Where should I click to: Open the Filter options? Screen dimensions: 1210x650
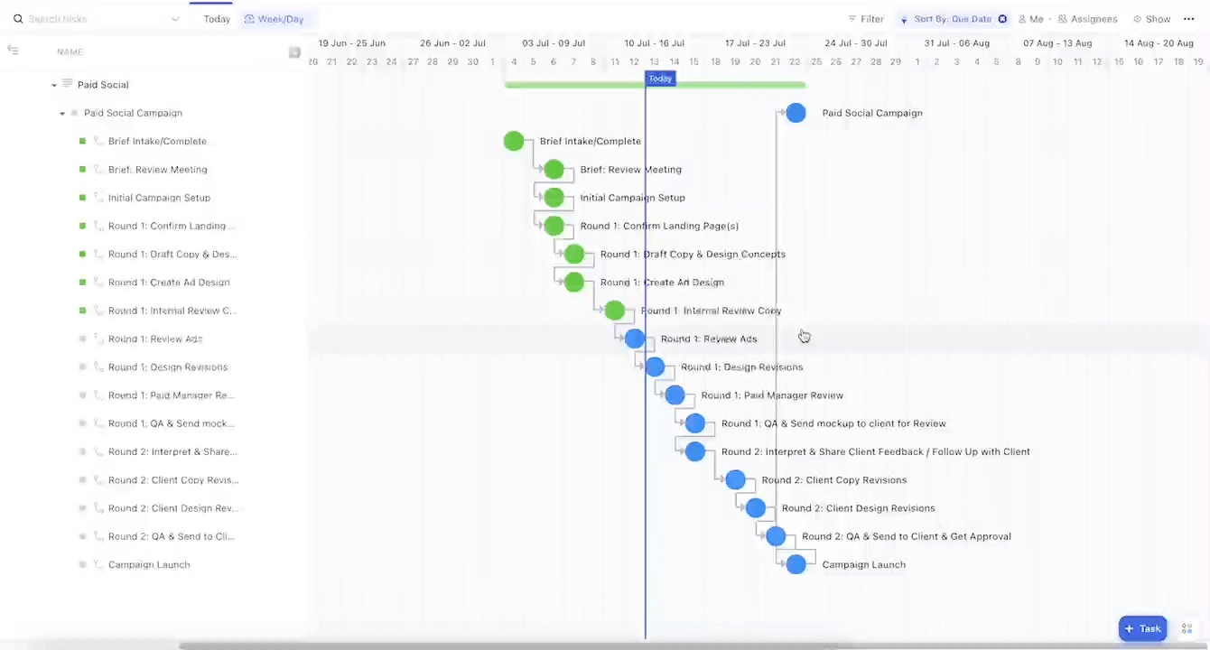click(865, 18)
